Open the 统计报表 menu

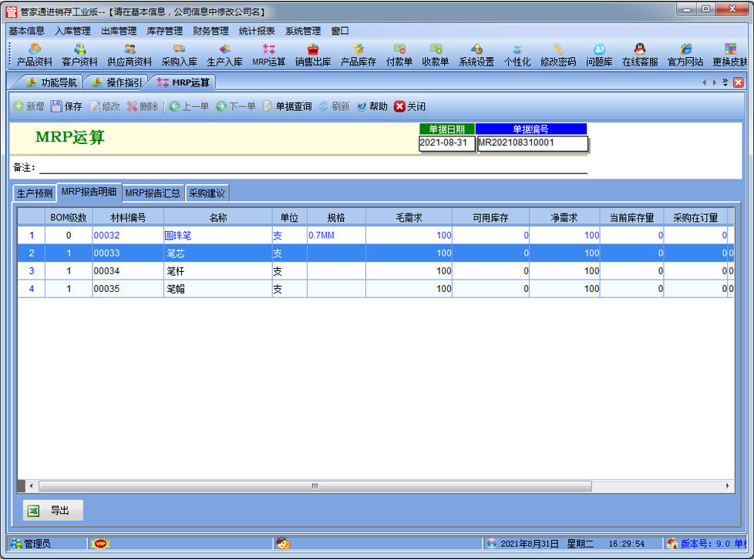[x=257, y=31]
